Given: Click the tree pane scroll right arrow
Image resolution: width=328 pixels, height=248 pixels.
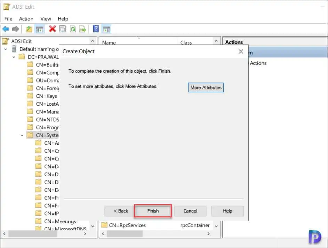Looking at the screenshot, I should coord(85,234).
